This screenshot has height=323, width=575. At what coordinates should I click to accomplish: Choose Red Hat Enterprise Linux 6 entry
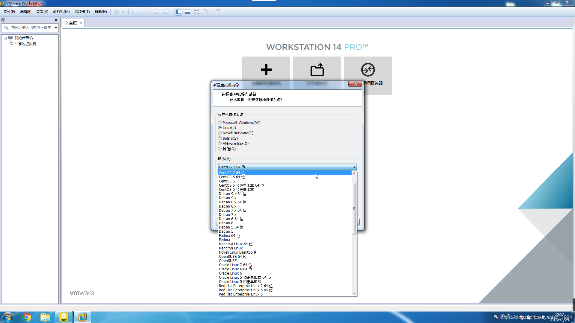285,294
